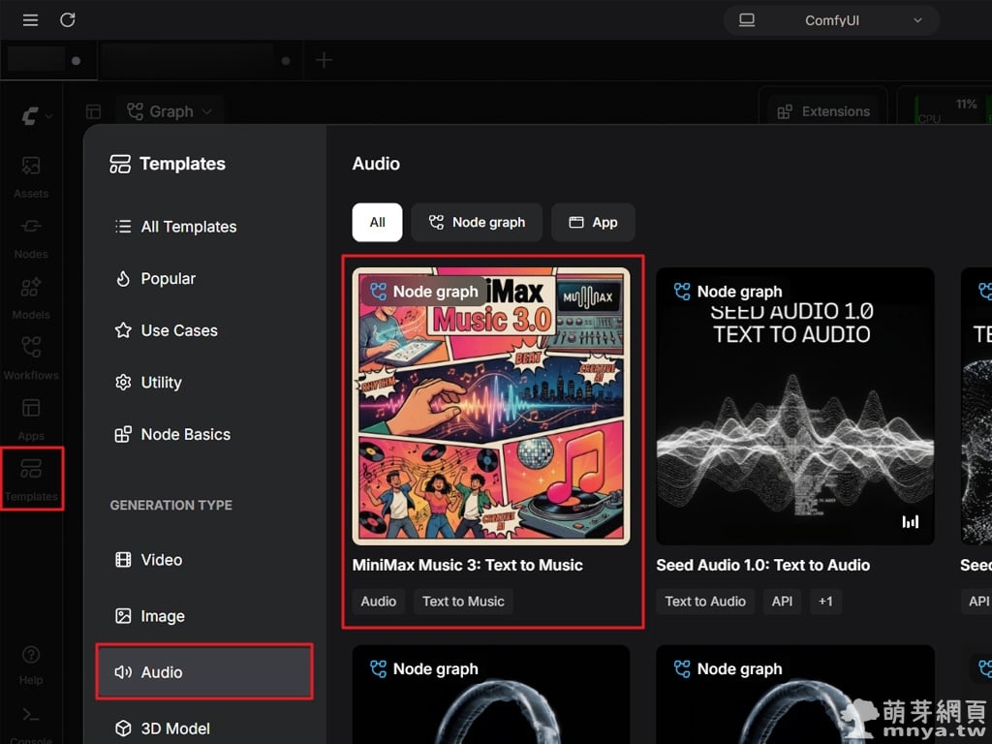
Task: Open the Console sidebar item
Action: tap(31, 726)
